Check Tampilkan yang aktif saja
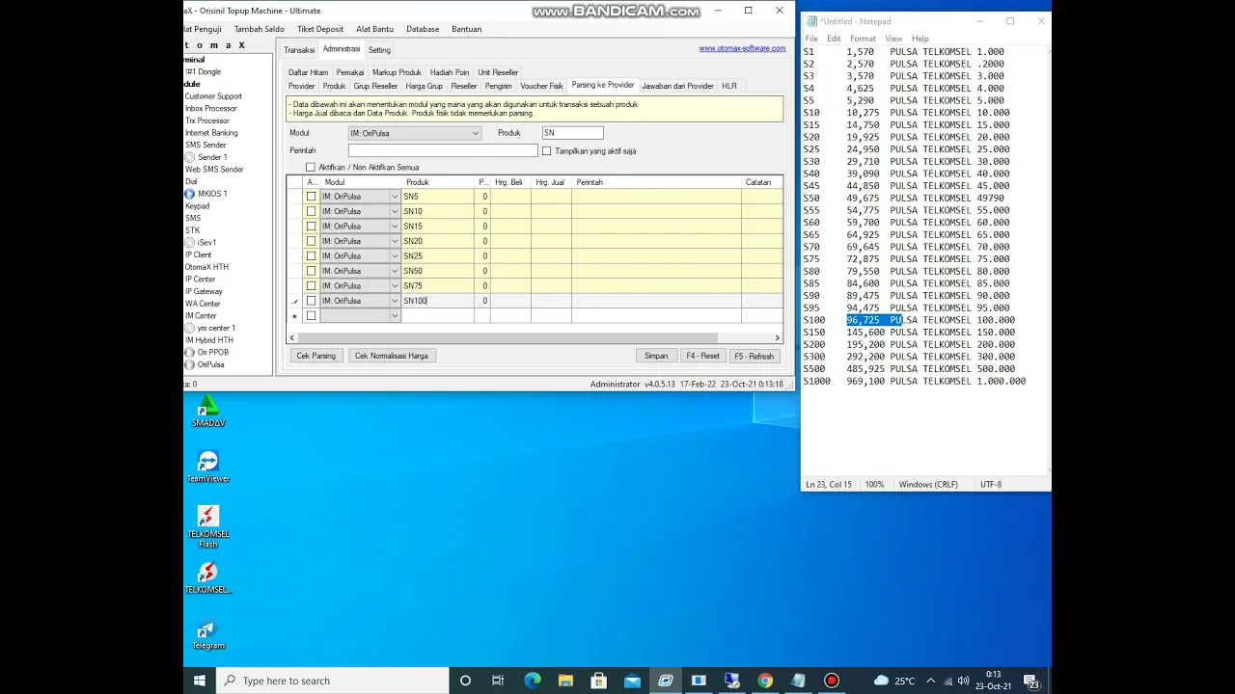The width and height of the screenshot is (1235, 694). 547,151
